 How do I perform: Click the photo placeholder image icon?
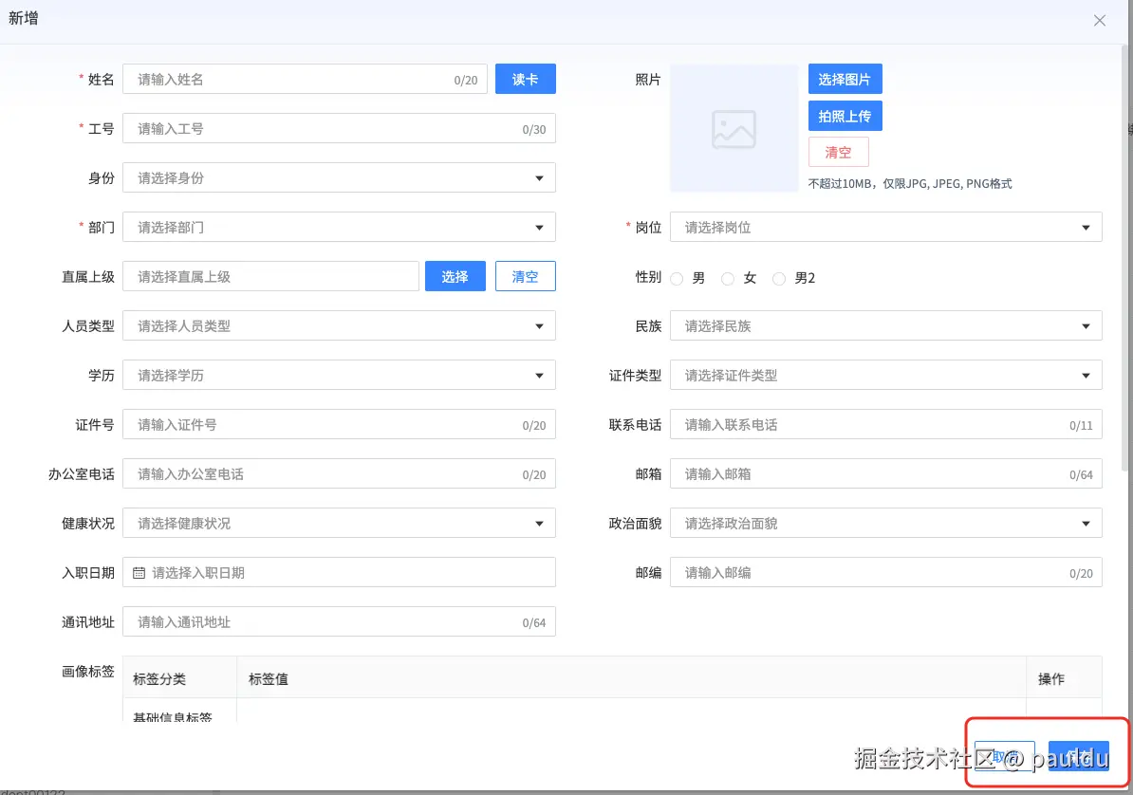pos(734,129)
